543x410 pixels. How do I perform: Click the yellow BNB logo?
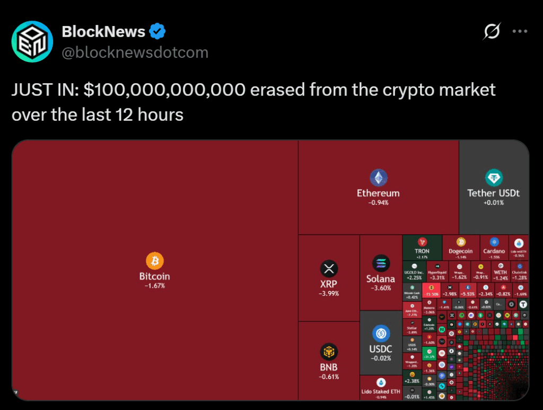(x=329, y=351)
